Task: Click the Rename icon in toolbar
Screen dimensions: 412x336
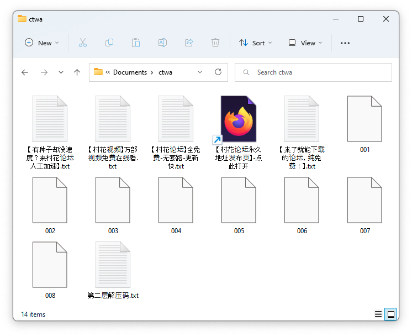Action: pos(162,43)
